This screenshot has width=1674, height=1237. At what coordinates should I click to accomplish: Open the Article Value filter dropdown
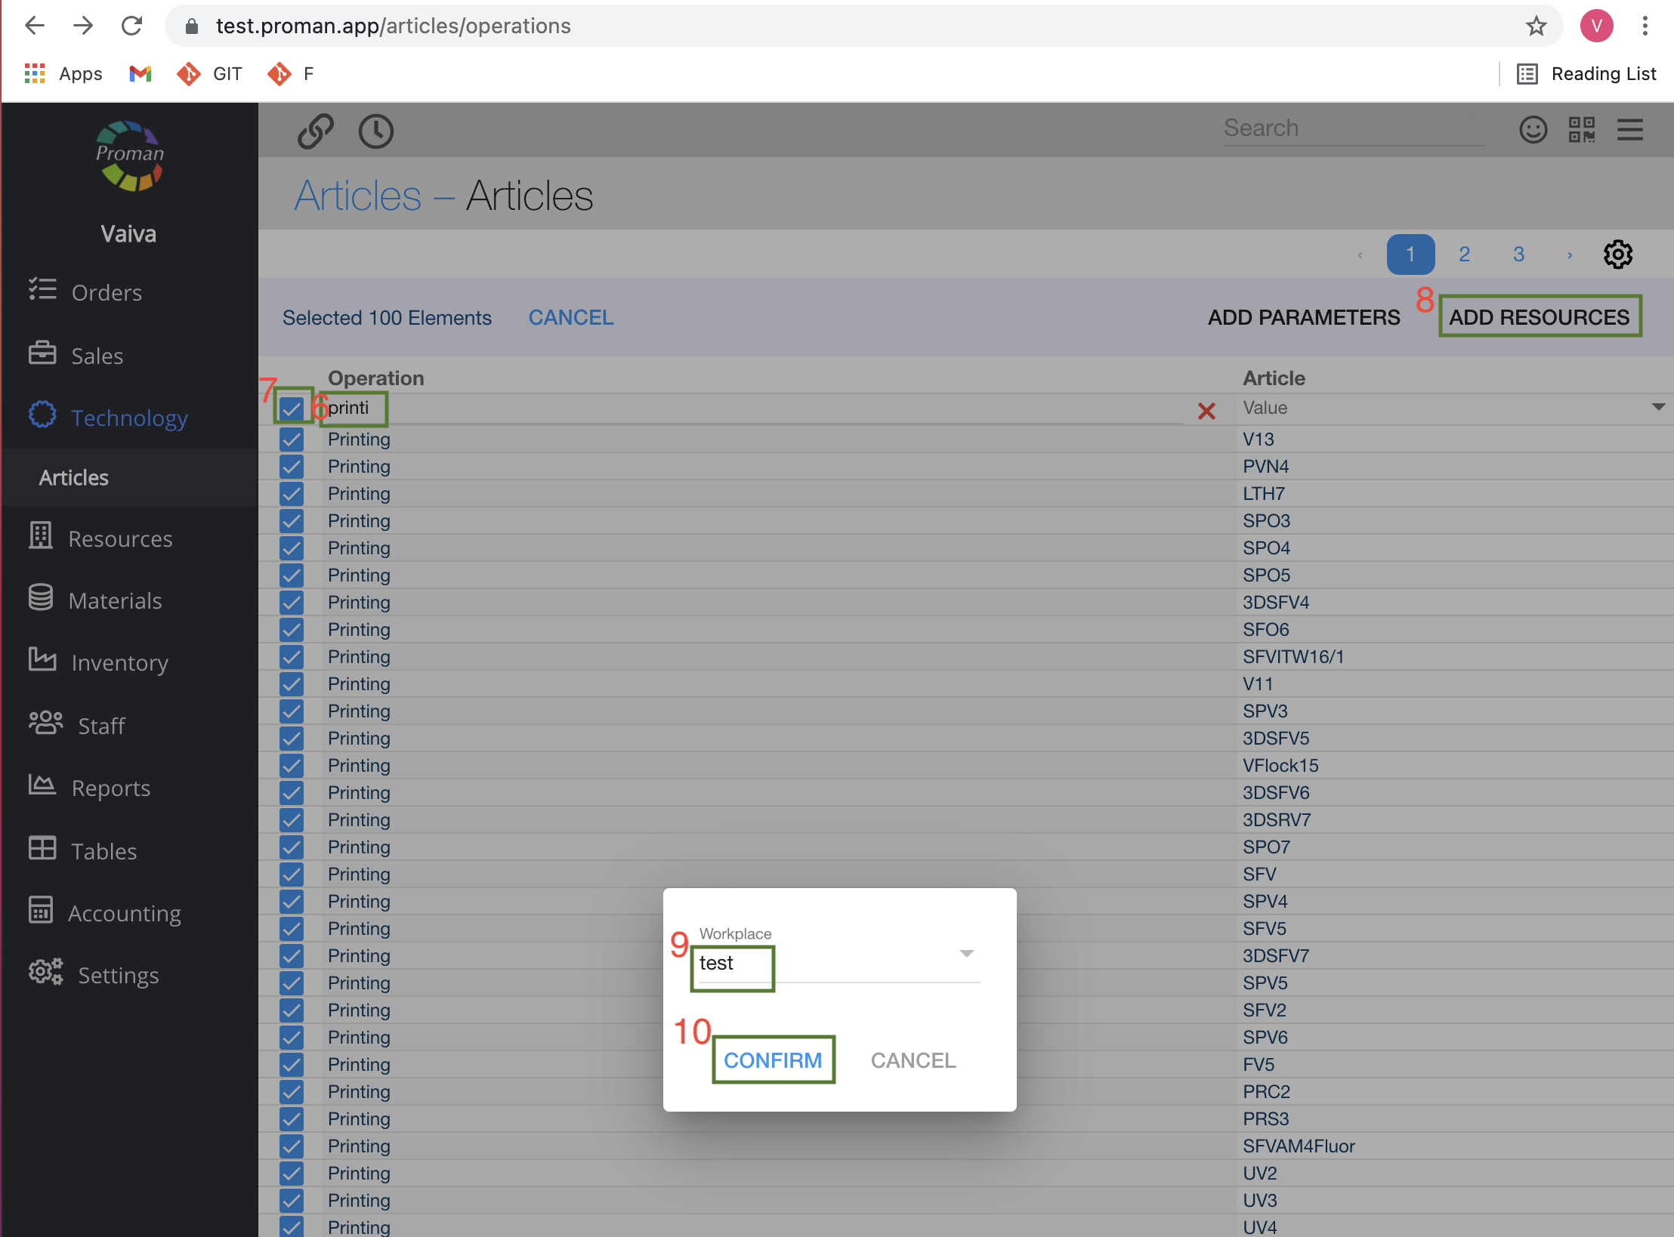coord(1658,408)
